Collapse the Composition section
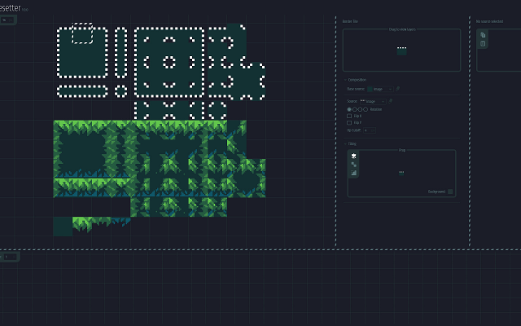Viewport: 521px width, 326px height. point(356,80)
